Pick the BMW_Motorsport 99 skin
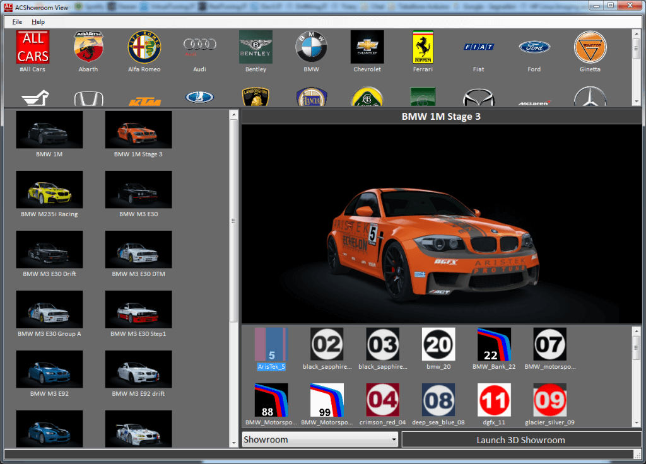Viewport: 646px width, 464px height. tap(327, 400)
